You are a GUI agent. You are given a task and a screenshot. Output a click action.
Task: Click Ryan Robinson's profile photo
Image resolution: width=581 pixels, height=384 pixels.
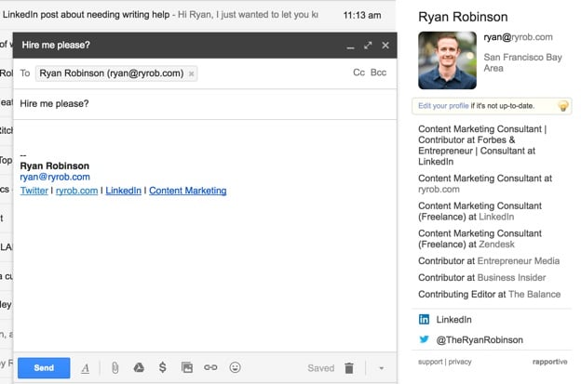(x=447, y=60)
